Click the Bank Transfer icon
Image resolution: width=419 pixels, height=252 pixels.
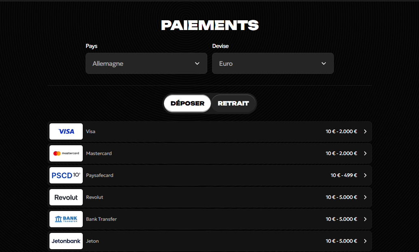tap(66, 219)
